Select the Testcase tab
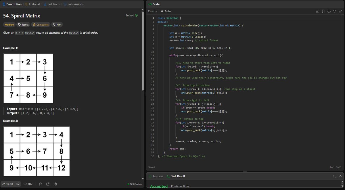 [156, 176]
